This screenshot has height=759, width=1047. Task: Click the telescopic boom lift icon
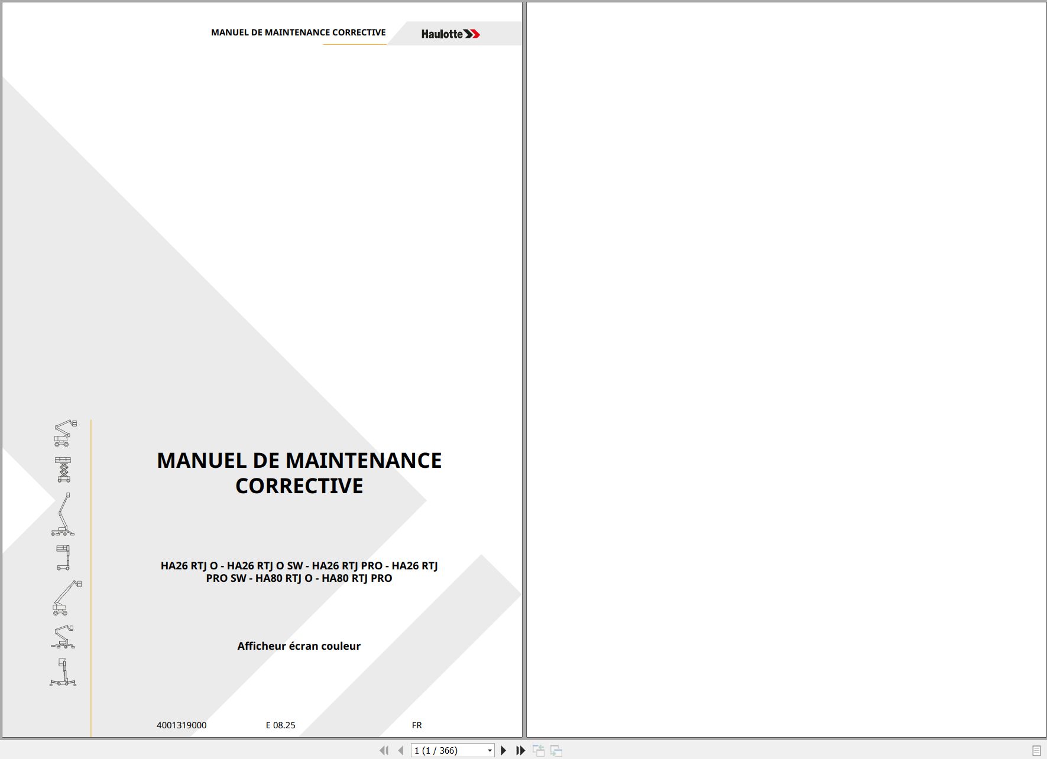coord(67,598)
